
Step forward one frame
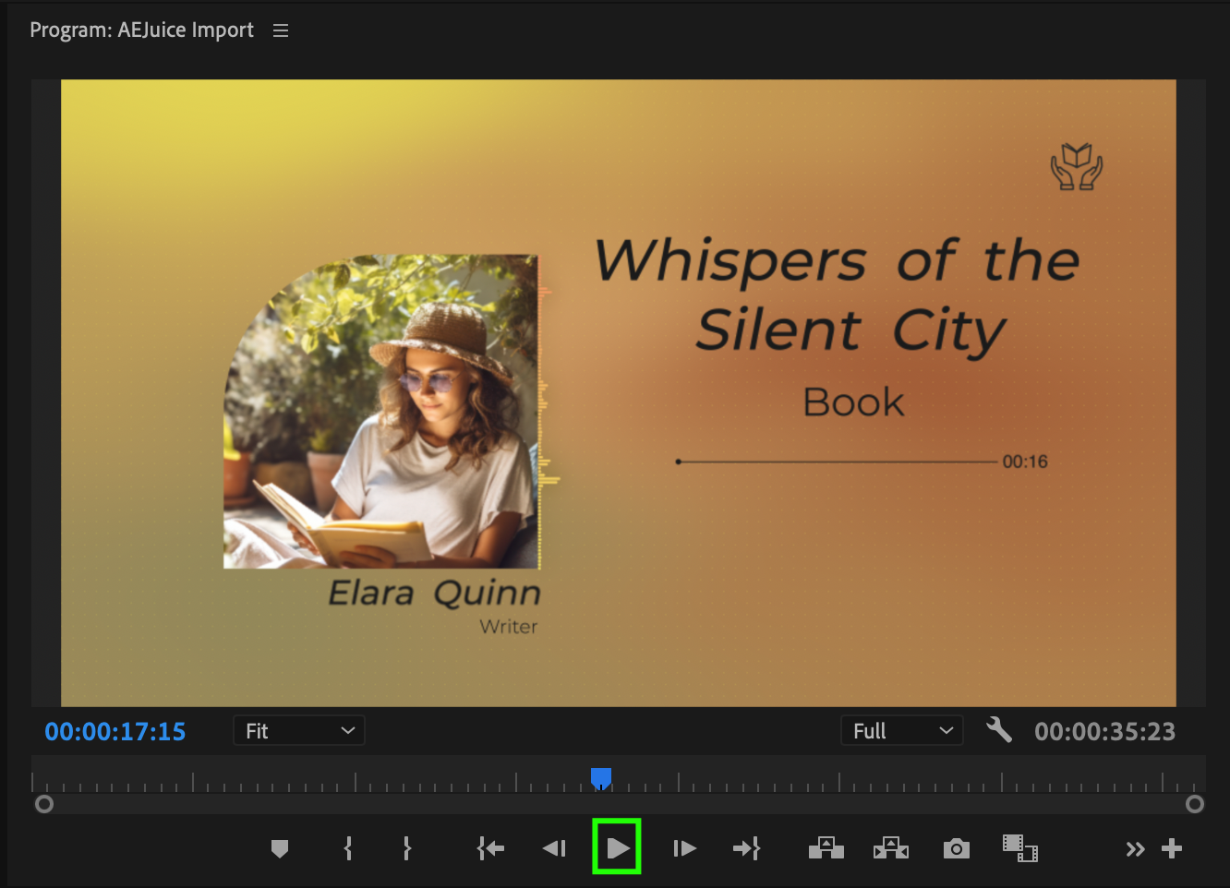(x=684, y=848)
